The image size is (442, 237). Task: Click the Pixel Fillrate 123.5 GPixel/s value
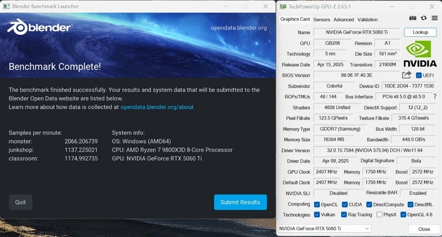coord(333,118)
